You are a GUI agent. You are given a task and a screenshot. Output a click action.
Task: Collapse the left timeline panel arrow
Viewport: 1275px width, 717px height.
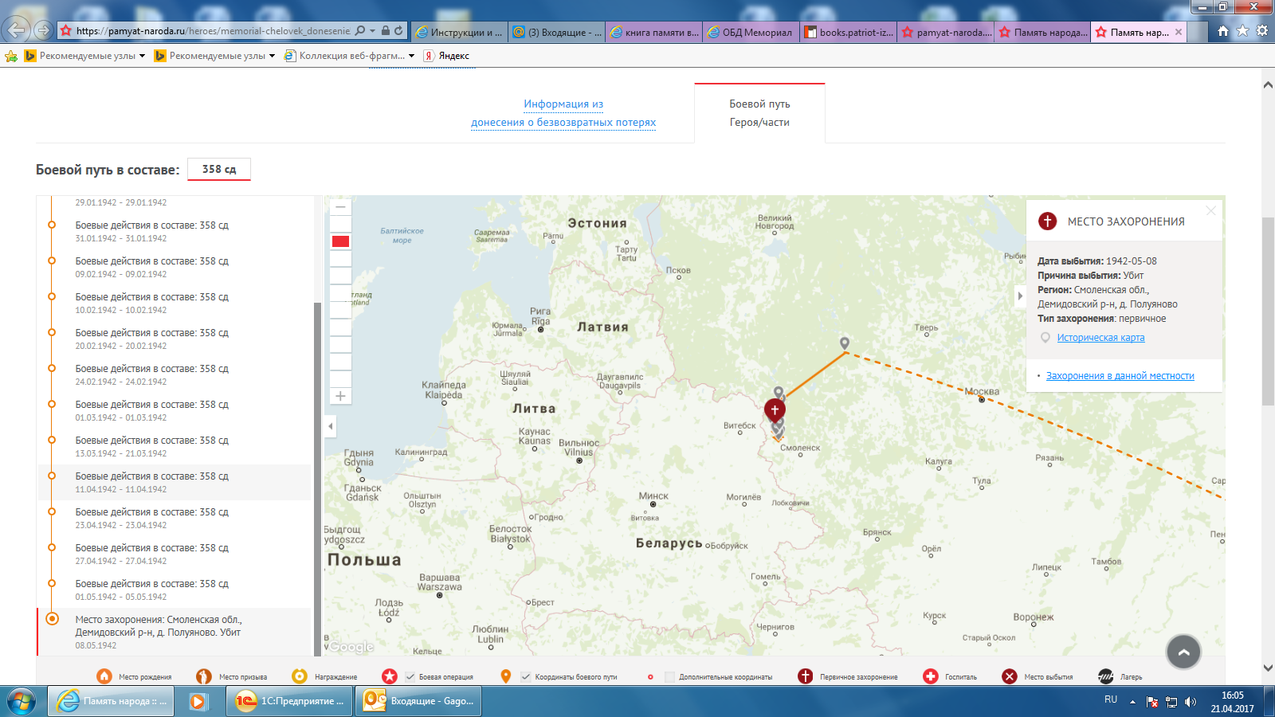[x=331, y=426]
